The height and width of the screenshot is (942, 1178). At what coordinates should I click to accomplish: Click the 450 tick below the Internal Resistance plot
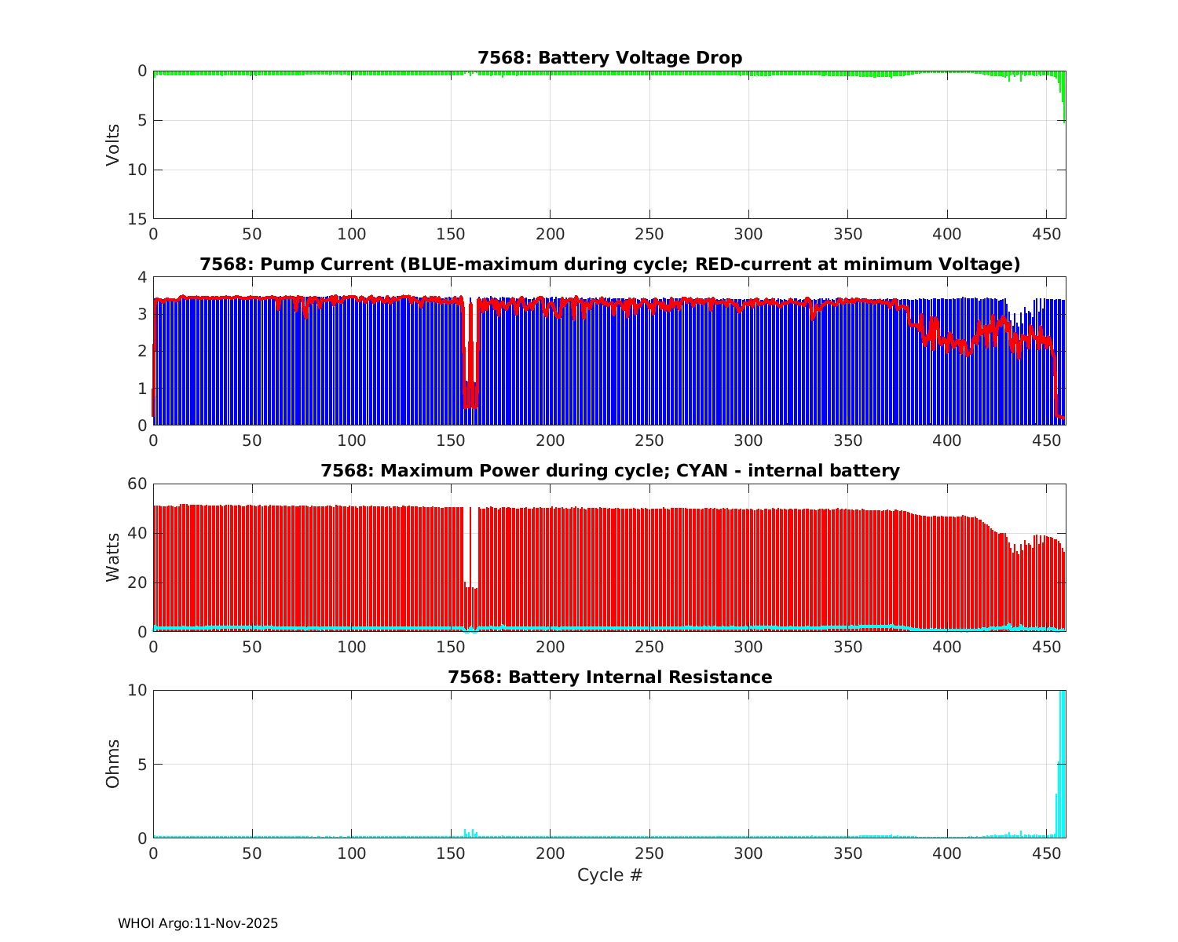[1046, 853]
